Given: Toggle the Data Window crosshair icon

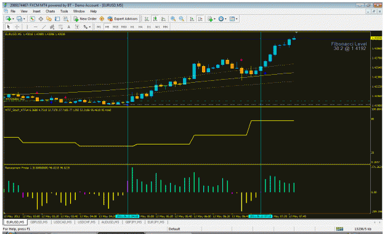Looking at the screenshot, I should pyautogui.click(x=41, y=19).
